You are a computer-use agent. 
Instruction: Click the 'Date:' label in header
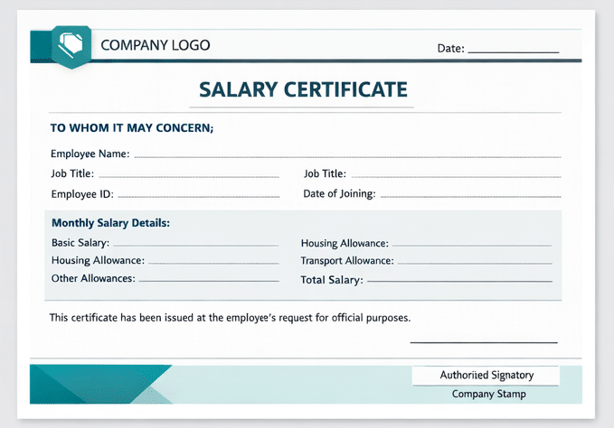click(x=450, y=49)
